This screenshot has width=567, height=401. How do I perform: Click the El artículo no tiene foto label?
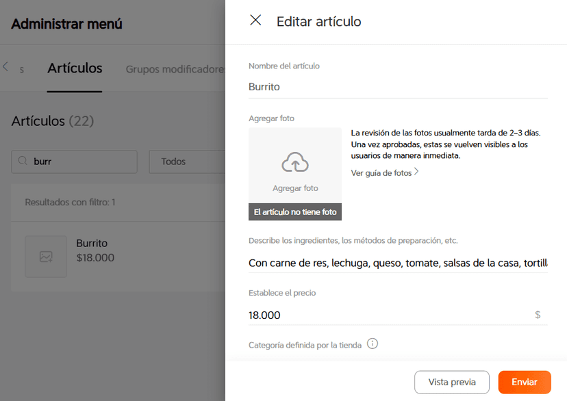tap(295, 212)
